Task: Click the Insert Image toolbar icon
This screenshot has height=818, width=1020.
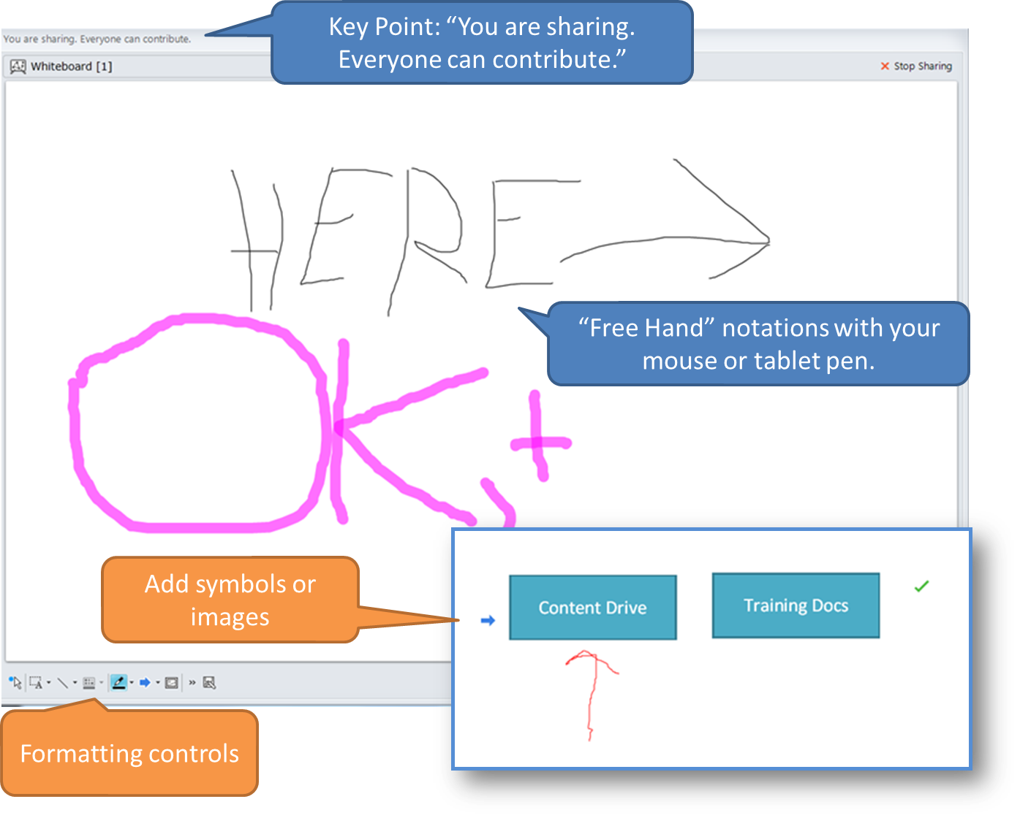Action: 171,683
